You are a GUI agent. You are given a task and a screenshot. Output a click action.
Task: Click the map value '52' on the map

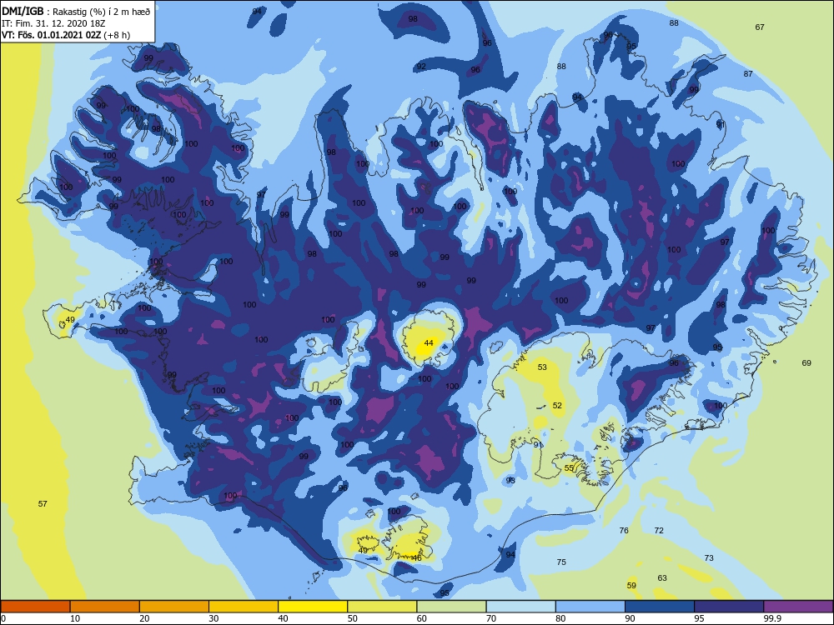(557, 405)
